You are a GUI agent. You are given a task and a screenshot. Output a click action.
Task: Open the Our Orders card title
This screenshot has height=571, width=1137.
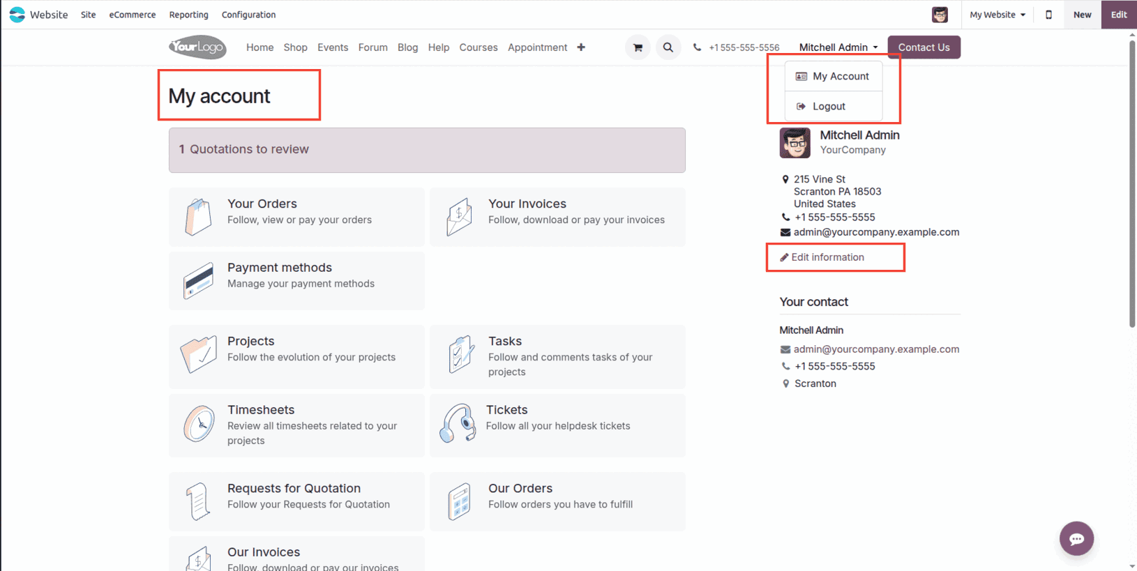click(520, 489)
